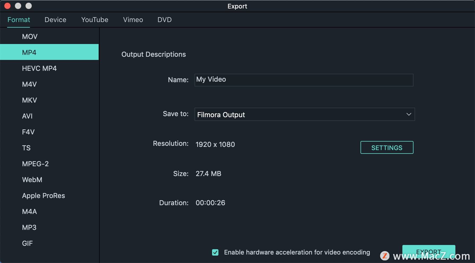The image size is (475, 263).
Task: Open the Vimeo export tab
Action: pos(133,20)
